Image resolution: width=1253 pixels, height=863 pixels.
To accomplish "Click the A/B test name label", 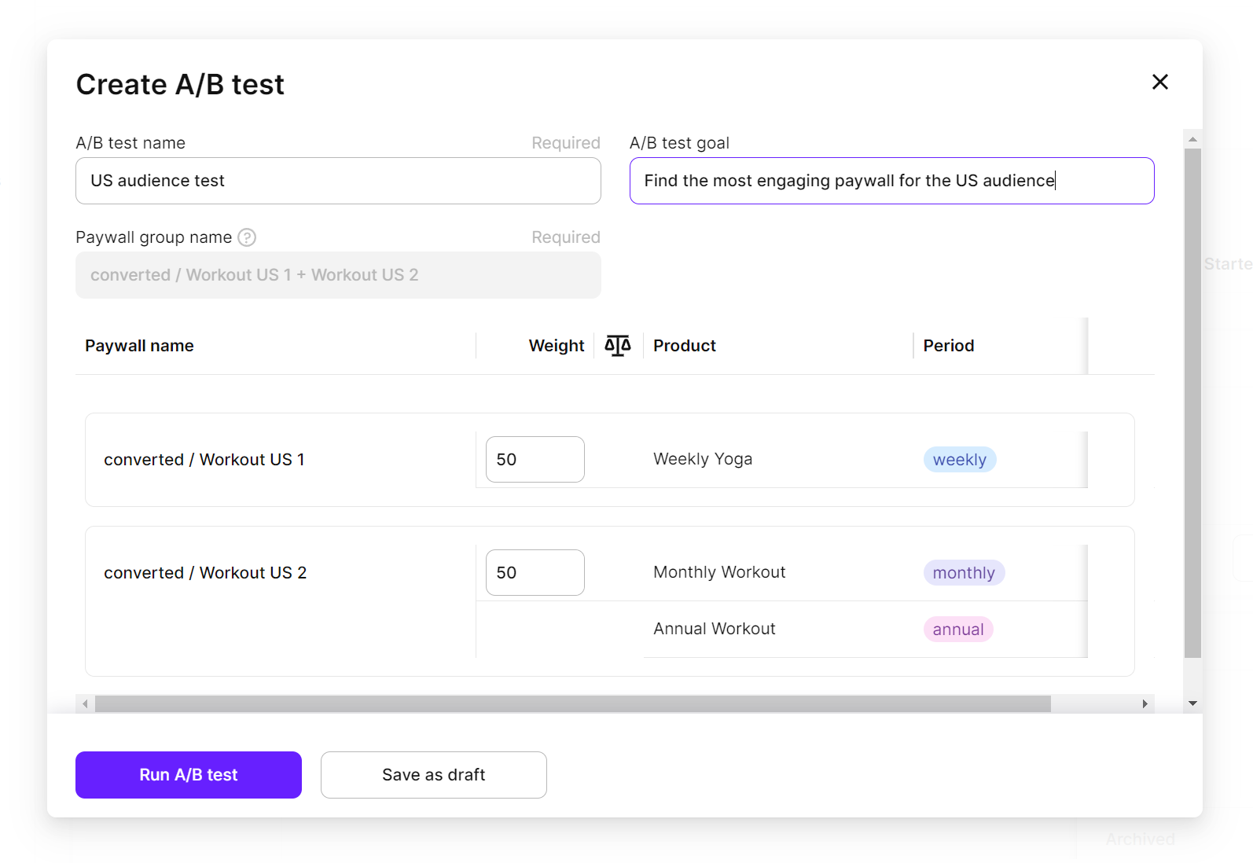I will click(130, 143).
